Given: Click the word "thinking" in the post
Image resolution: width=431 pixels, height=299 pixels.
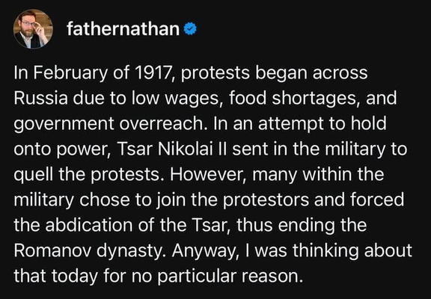Looking at the screenshot, I should [x=325, y=252].
